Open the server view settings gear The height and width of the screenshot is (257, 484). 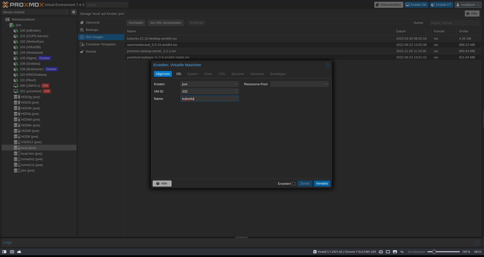tap(73, 12)
